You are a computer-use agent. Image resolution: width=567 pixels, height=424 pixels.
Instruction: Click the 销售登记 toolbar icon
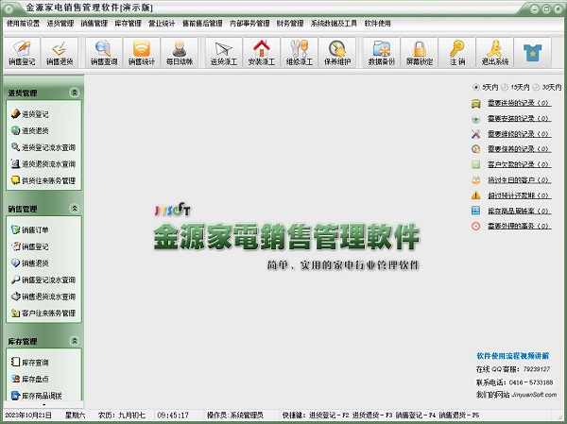[x=20, y=52]
